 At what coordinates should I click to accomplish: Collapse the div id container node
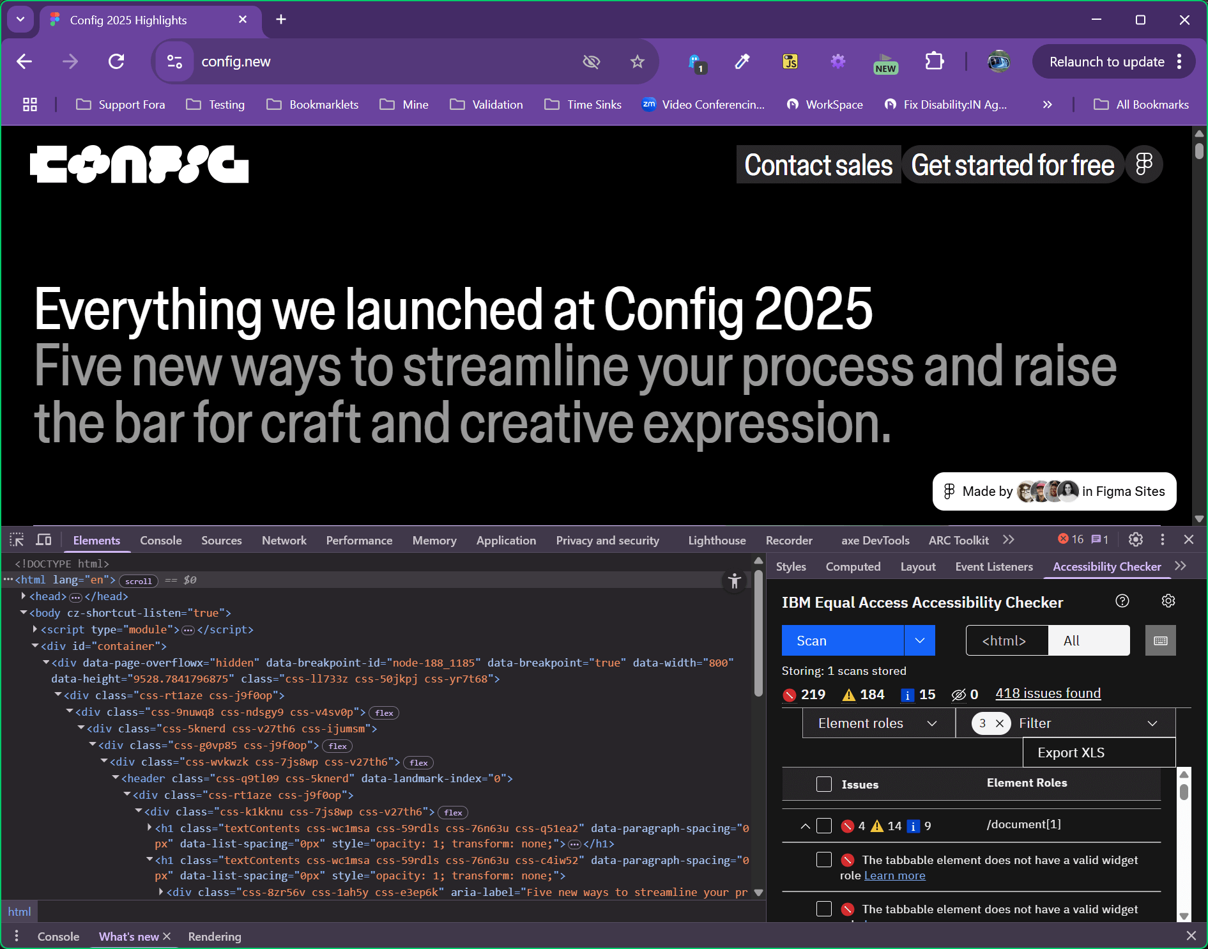(x=35, y=645)
